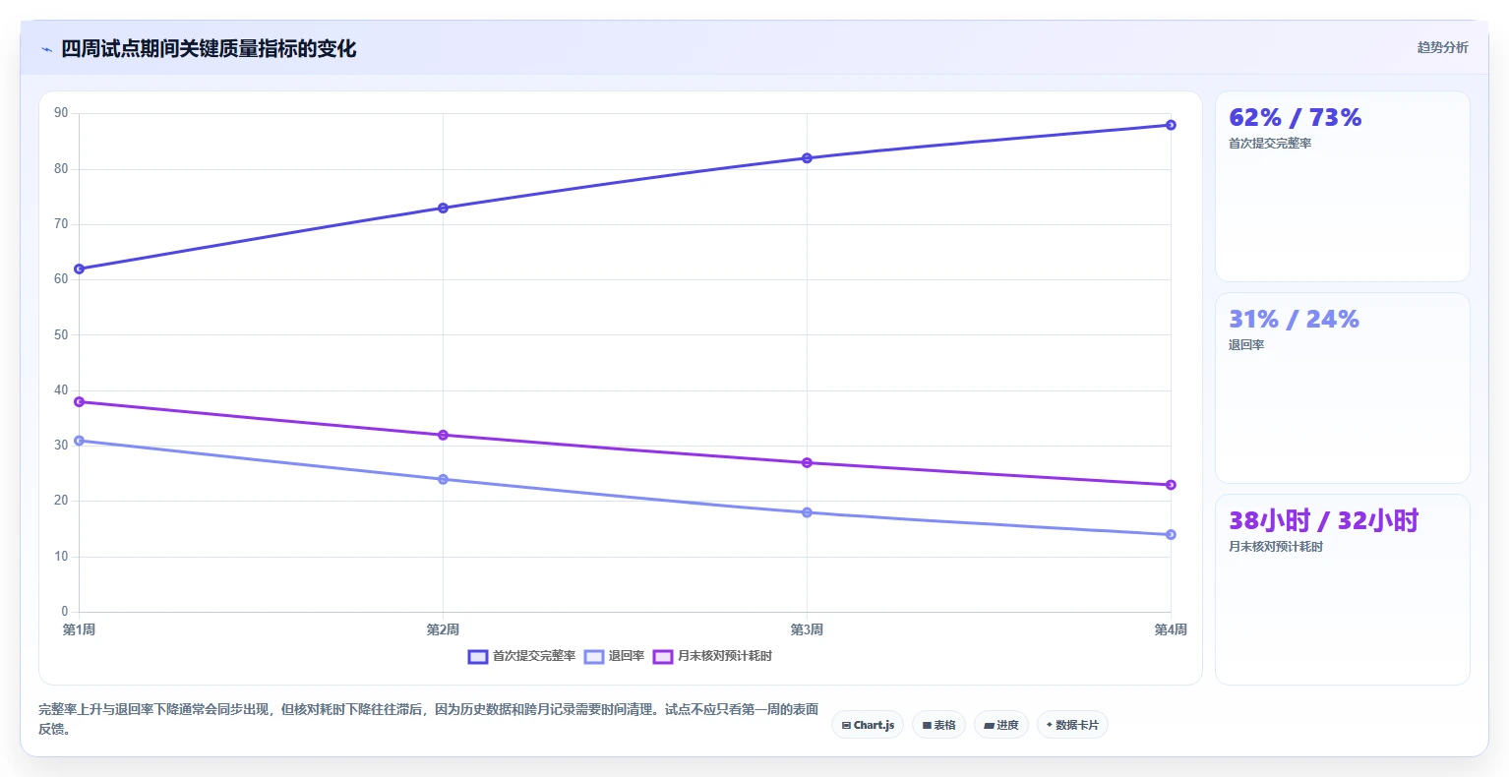Click the 首次提交完整率 point at 第4周 (88)
Screen dimensions: 1509x777
pyautogui.click(x=1171, y=125)
